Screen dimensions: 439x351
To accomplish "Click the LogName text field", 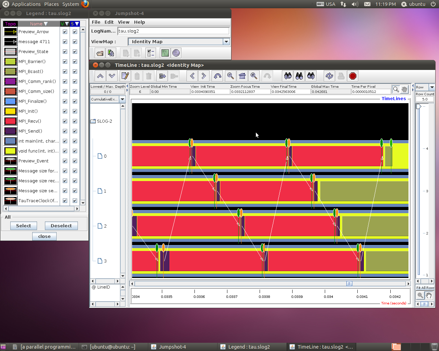I will [173, 31].
